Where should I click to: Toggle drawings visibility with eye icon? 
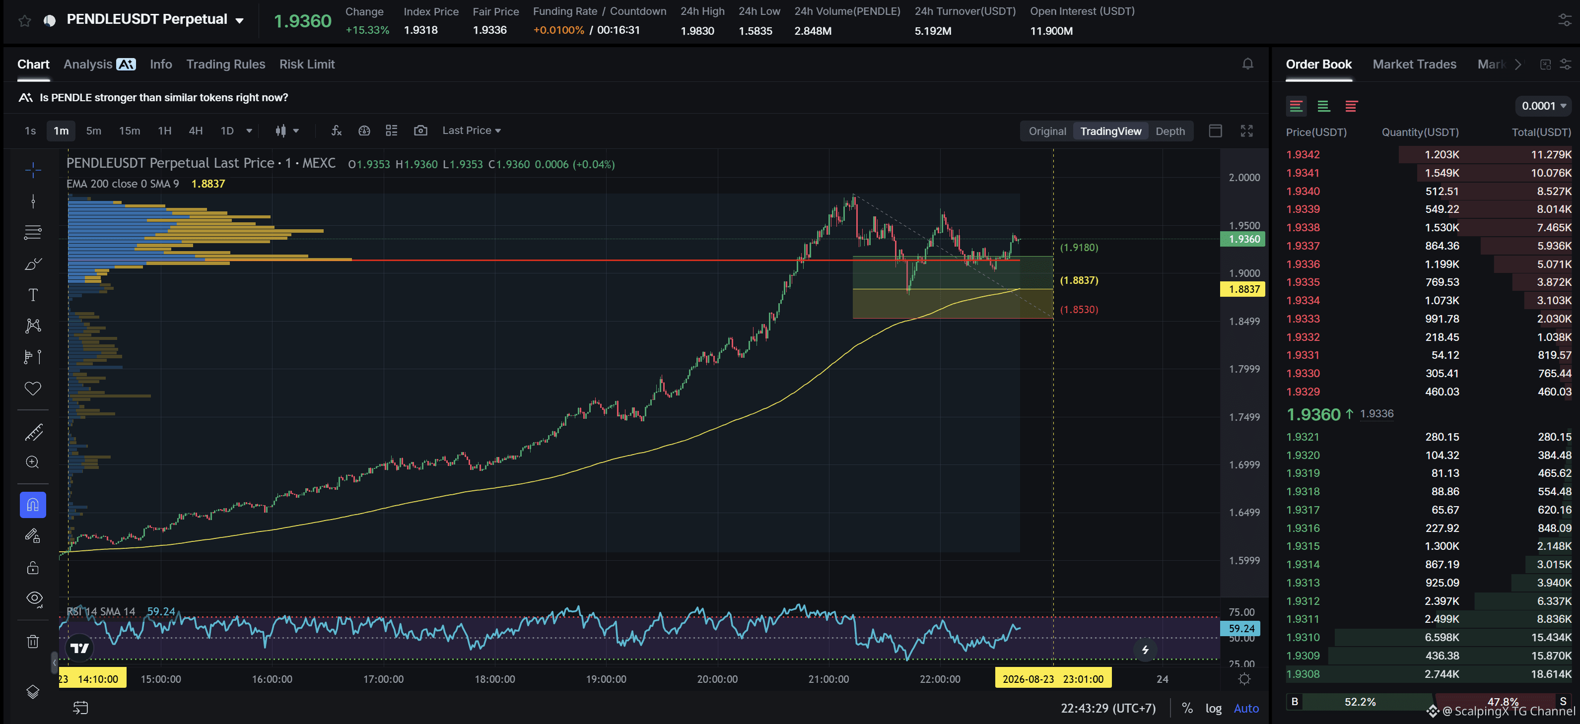pos(34,598)
